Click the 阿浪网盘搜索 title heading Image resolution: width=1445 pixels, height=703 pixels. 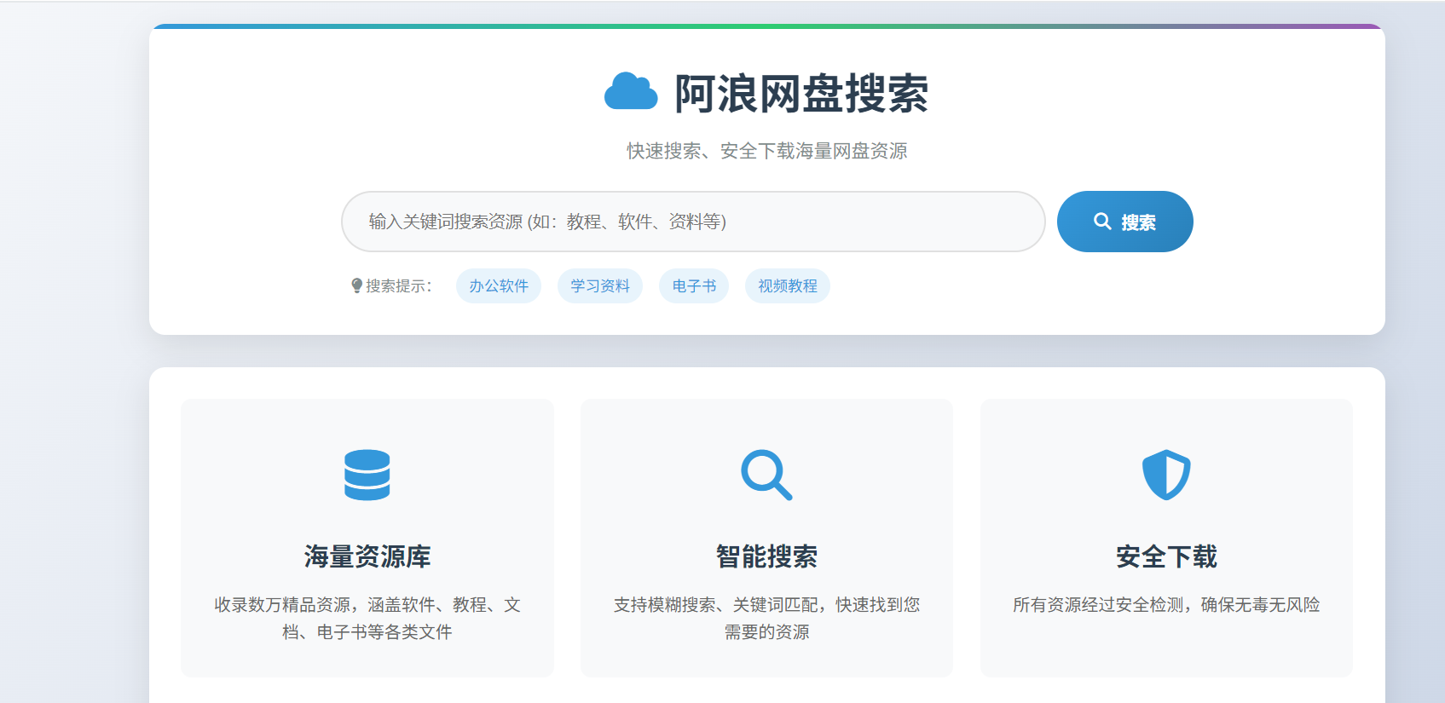click(x=801, y=93)
